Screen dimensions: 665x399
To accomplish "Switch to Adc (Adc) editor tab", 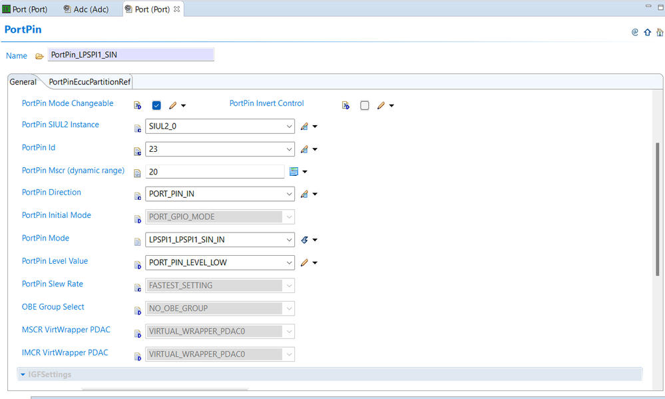I will pos(86,9).
